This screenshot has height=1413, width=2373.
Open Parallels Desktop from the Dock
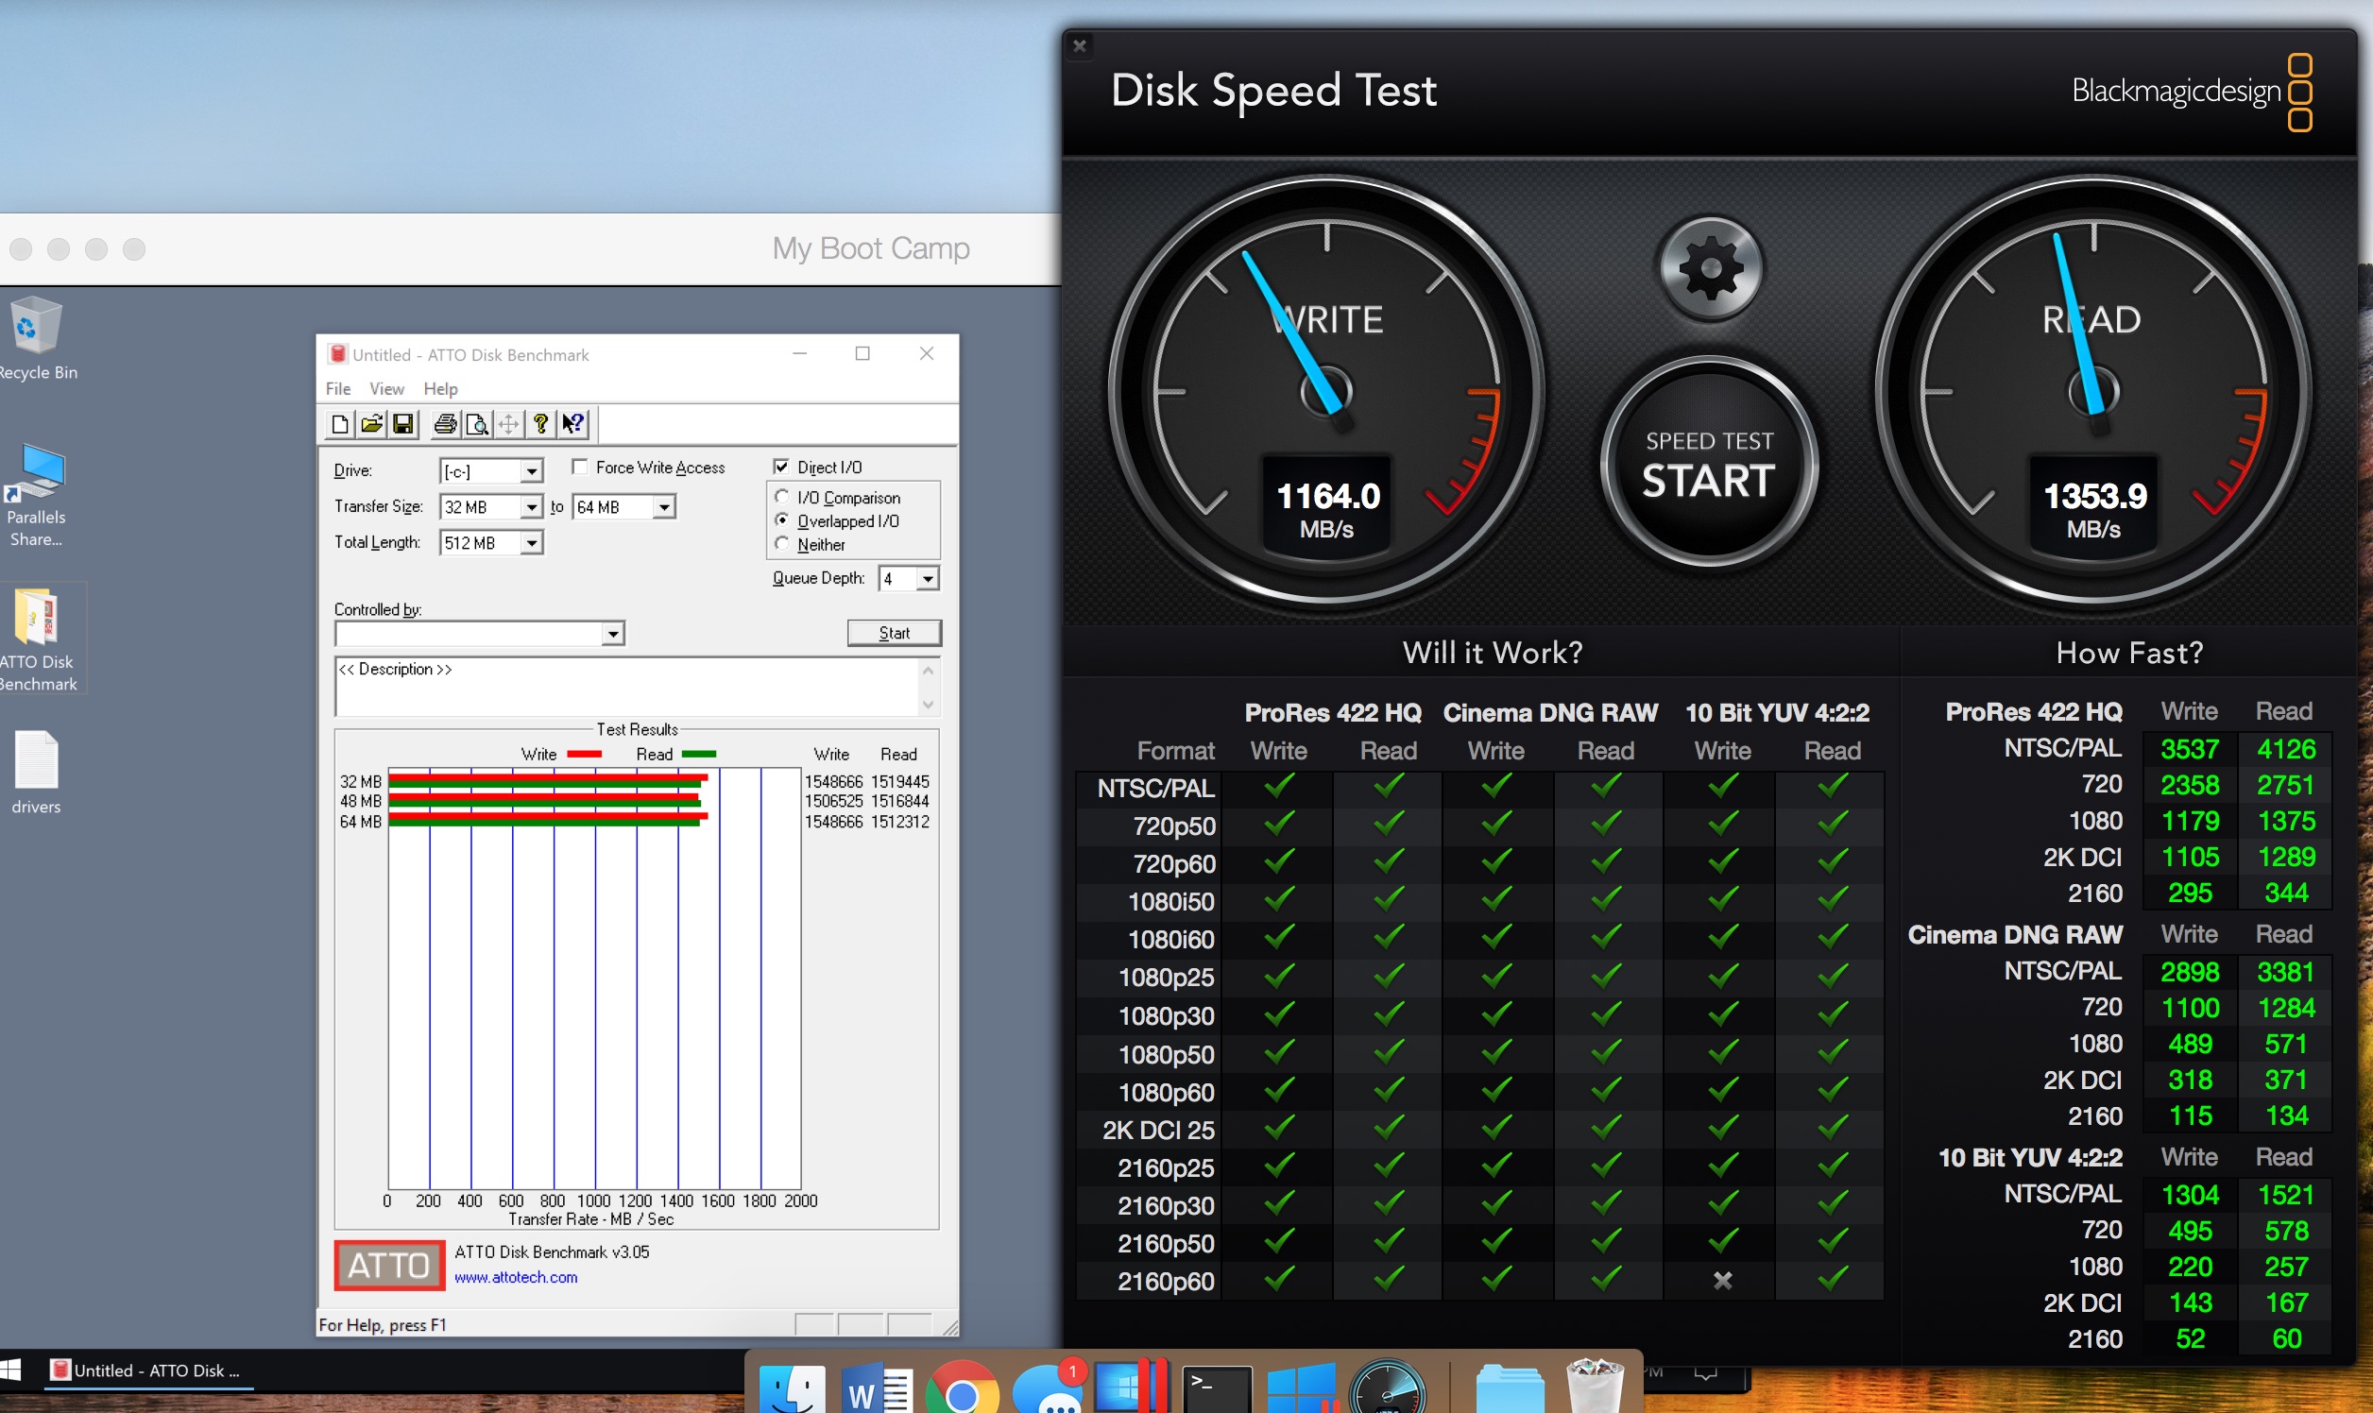(1132, 1386)
